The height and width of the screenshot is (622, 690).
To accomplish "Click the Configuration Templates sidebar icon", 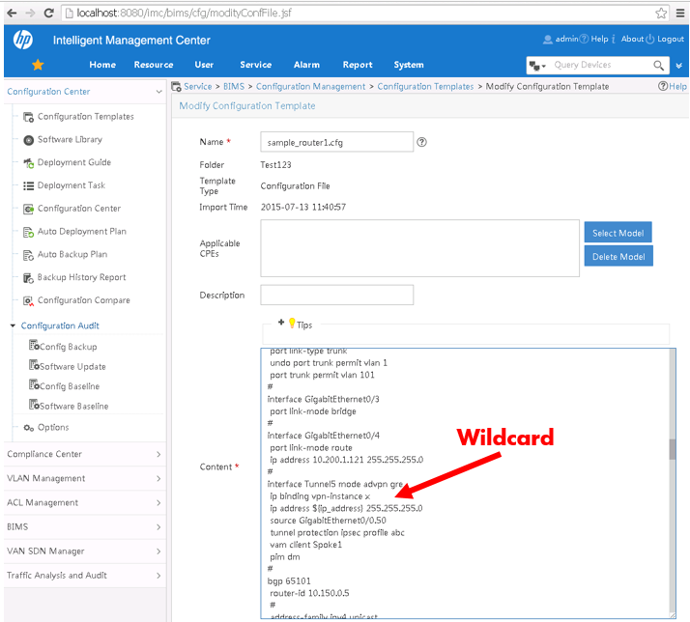I will point(29,117).
